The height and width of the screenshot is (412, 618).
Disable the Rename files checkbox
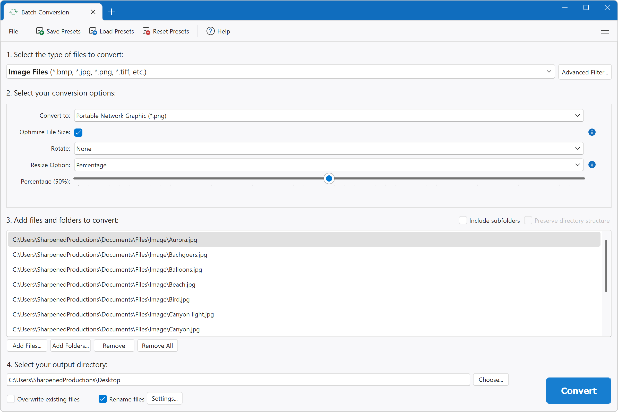tap(102, 399)
